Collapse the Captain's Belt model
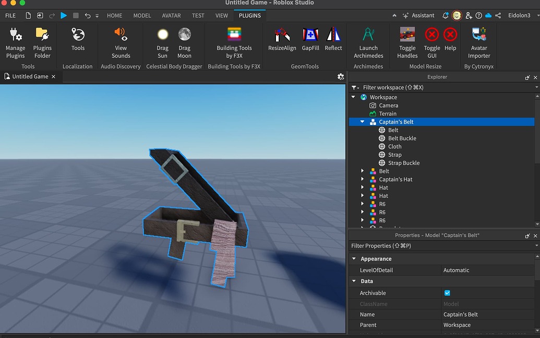This screenshot has height=338, width=540. pyautogui.click(x=362, y=121)
